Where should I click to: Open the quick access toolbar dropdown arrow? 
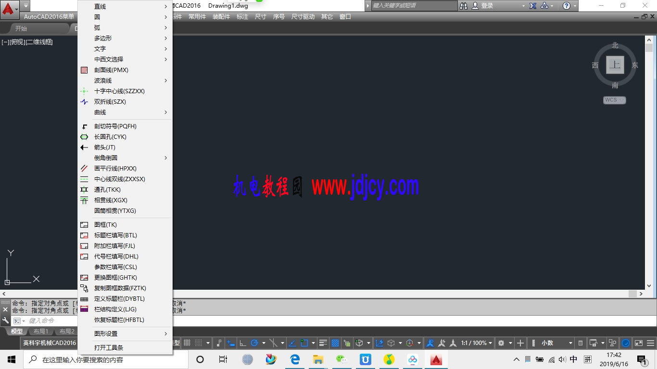tap(25, 6)
